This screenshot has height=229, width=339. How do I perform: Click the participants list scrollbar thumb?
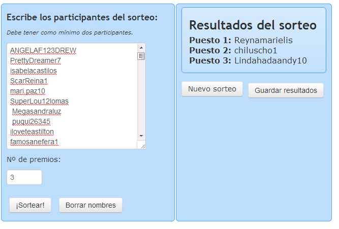tap(141, 56)
